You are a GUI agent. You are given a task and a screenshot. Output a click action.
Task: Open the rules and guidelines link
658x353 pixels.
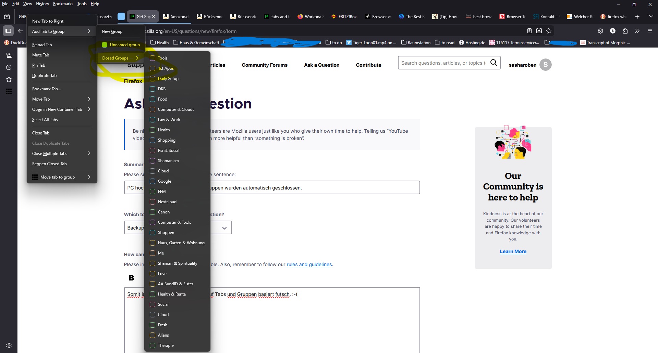coord(309,264)
